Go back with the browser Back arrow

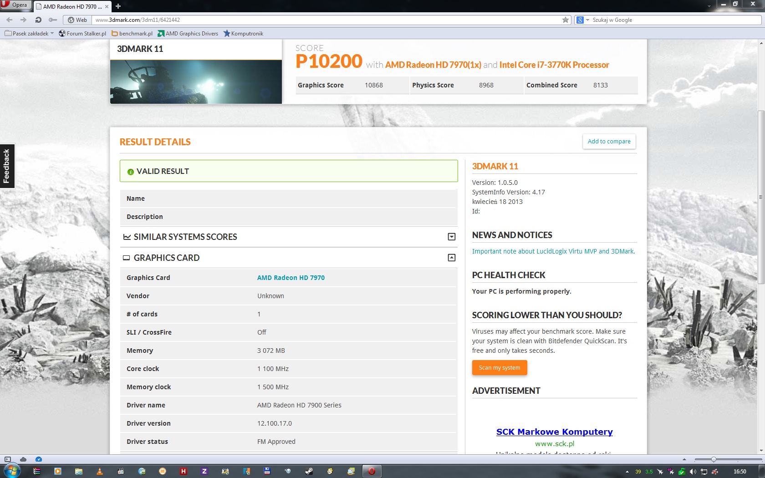[10, 20]
